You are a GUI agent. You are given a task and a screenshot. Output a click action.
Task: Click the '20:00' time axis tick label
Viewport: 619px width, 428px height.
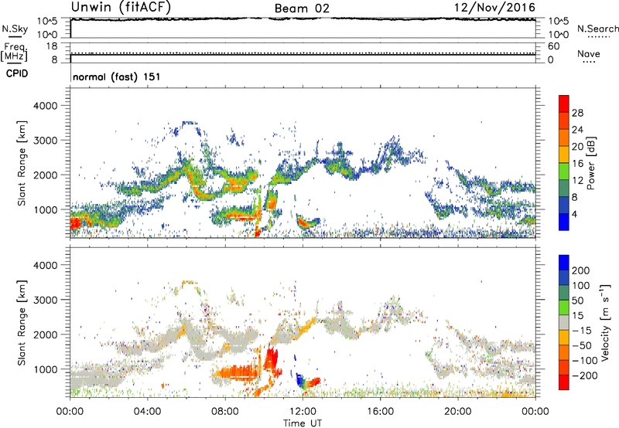point(457,412)
